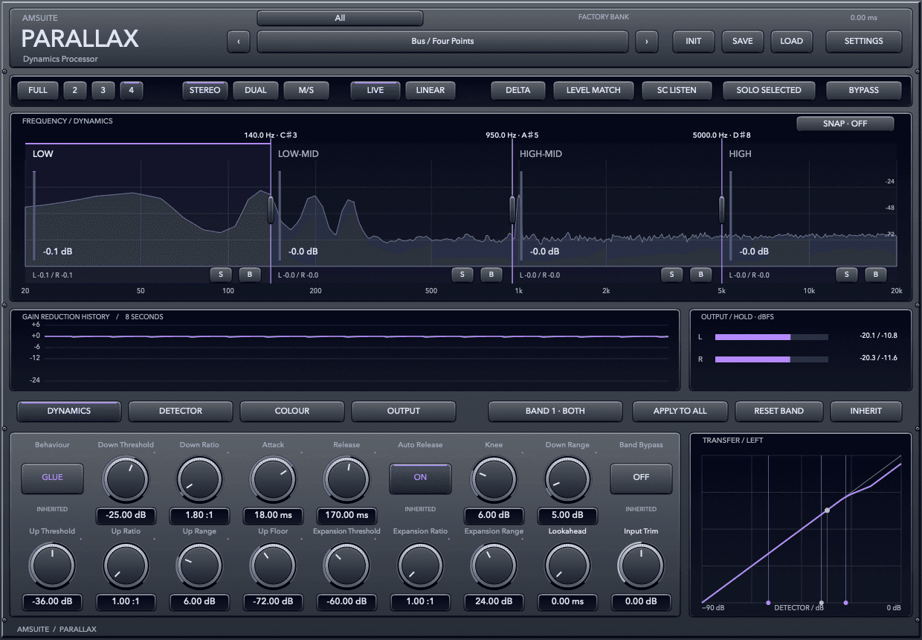Click the 140.0 Hz crossover handle

[x=271, y=210]
